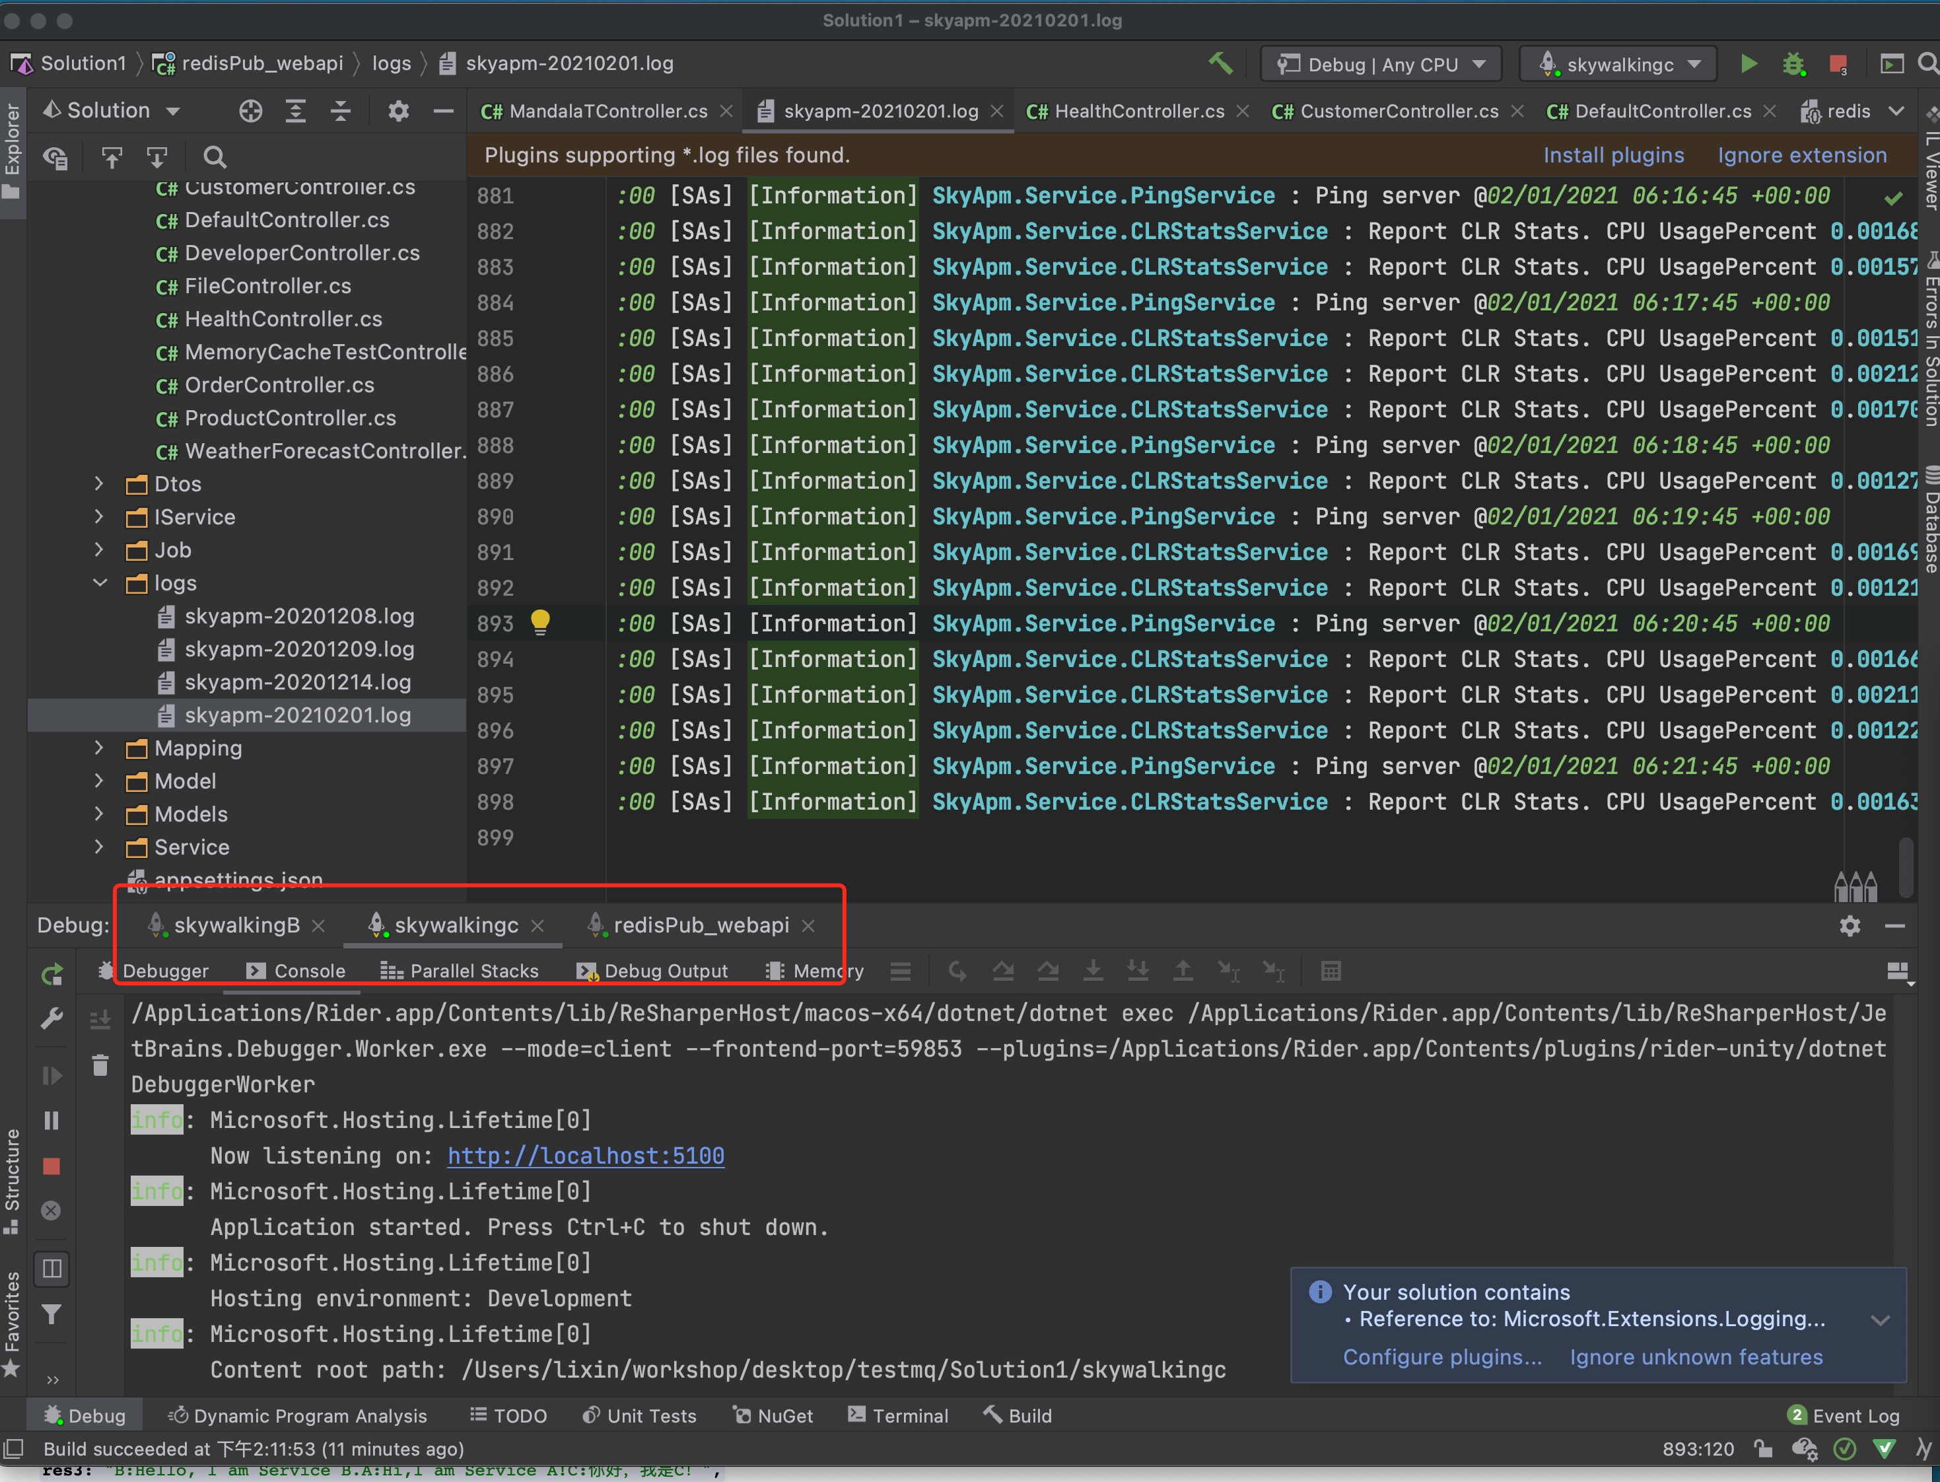This screenshot has height=1482, width=1940.
Task: Expand the Dtos folder
Action: (x=99, y=483)
